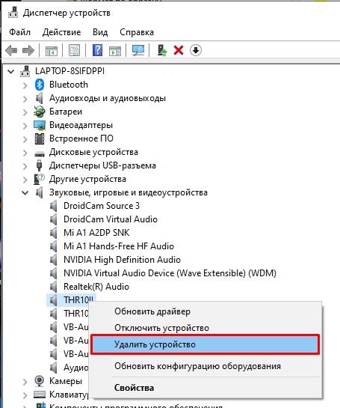Expand the Видеоадаптеры category arrow
340x408 pixels.
click(25, 126)
